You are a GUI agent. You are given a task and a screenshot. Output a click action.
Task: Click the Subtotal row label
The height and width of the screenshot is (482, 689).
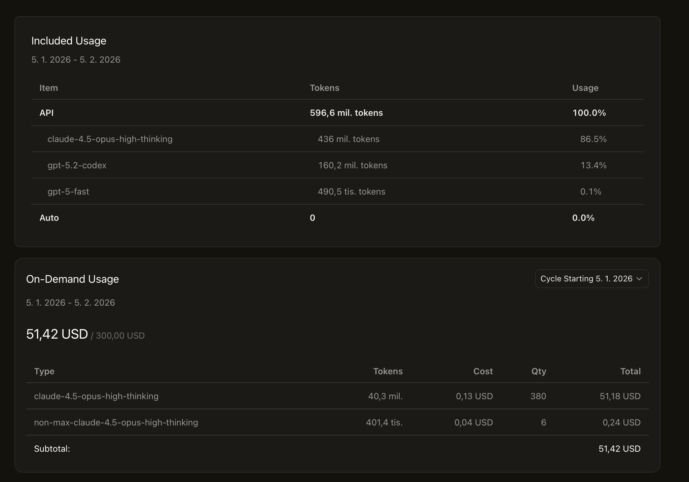pyautogui.click(x=52, y=449)
